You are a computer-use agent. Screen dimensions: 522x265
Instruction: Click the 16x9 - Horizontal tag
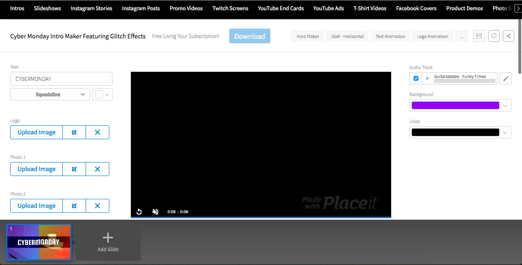347,36
